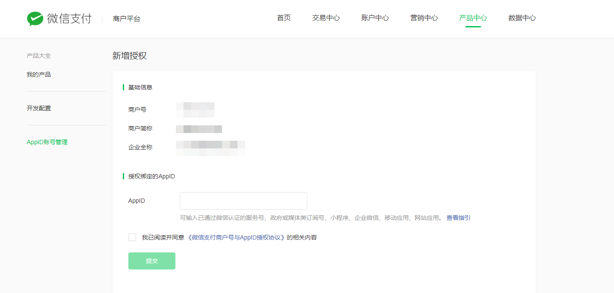The width and height of the screenshot is (614, 293).
Task: Click the green WeChat Pay logo icon
Action: click(x=35, y=18)
